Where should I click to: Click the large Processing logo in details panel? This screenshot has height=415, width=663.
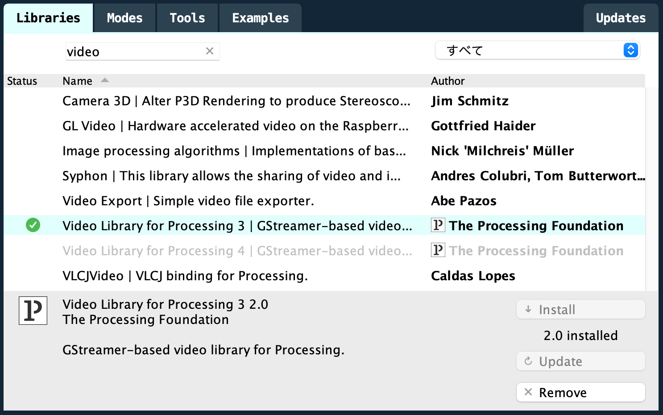click(x=33, y=311)
